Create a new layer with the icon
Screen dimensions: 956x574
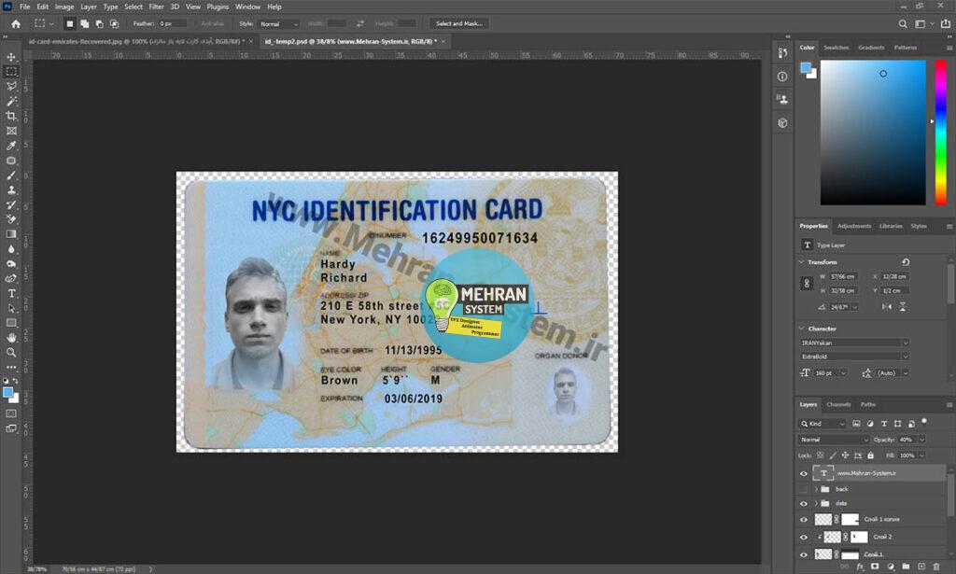coord(921,566)
